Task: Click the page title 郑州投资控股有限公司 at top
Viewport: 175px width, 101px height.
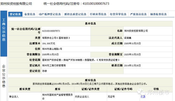Action: click(16, 4)
